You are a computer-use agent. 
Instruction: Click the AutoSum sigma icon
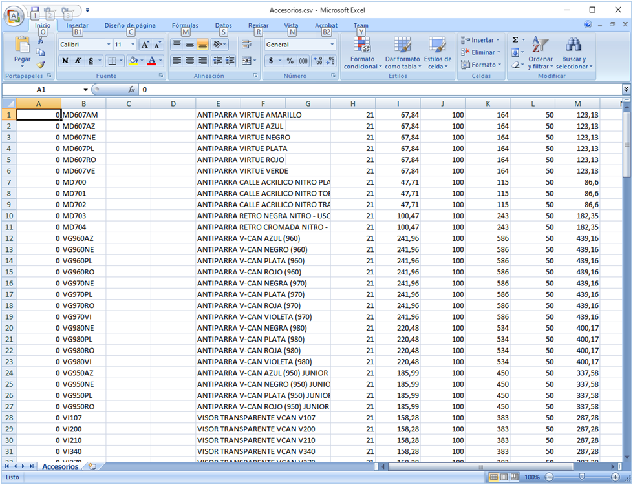[x=515, y=40]
